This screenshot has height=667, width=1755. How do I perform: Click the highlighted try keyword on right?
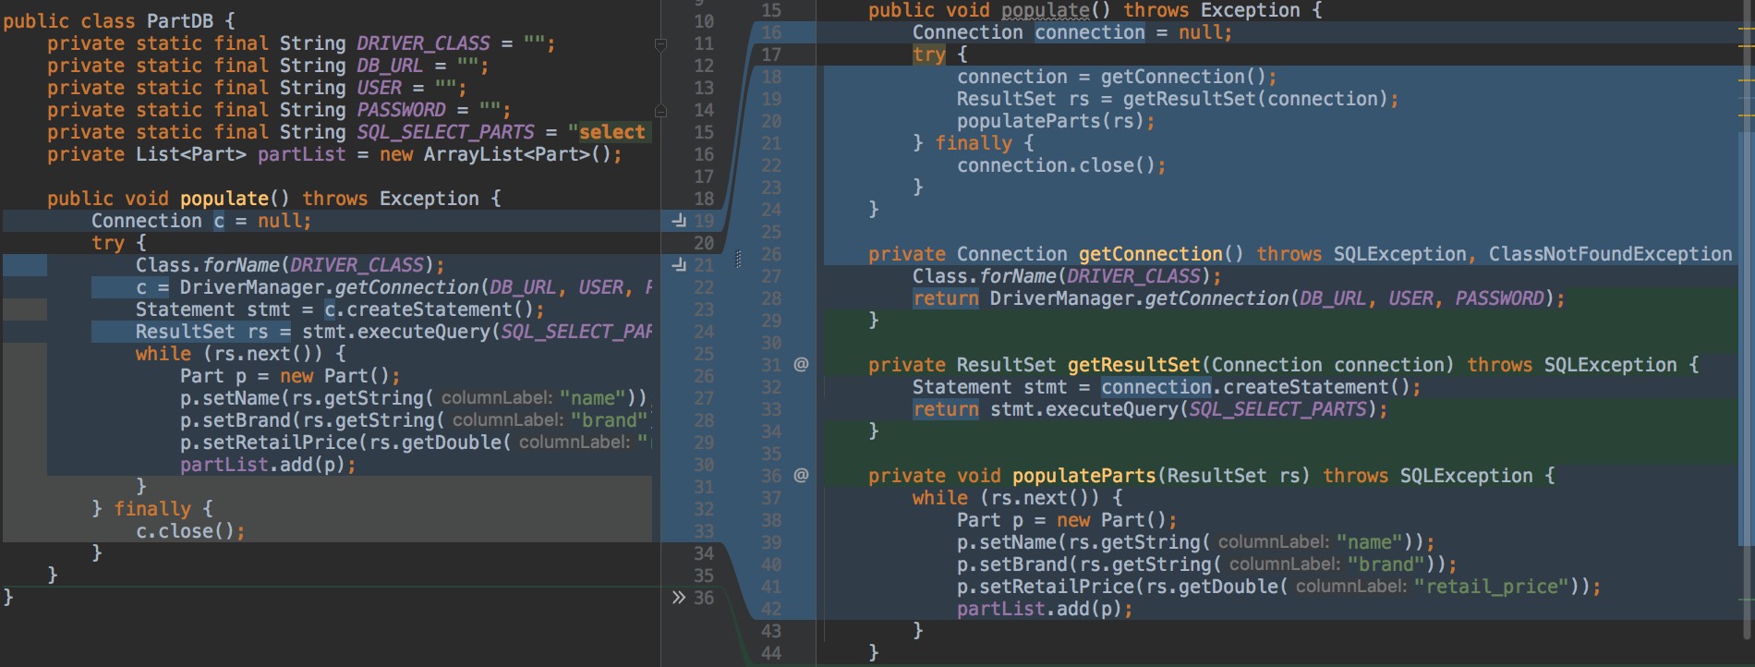point(928,55)
